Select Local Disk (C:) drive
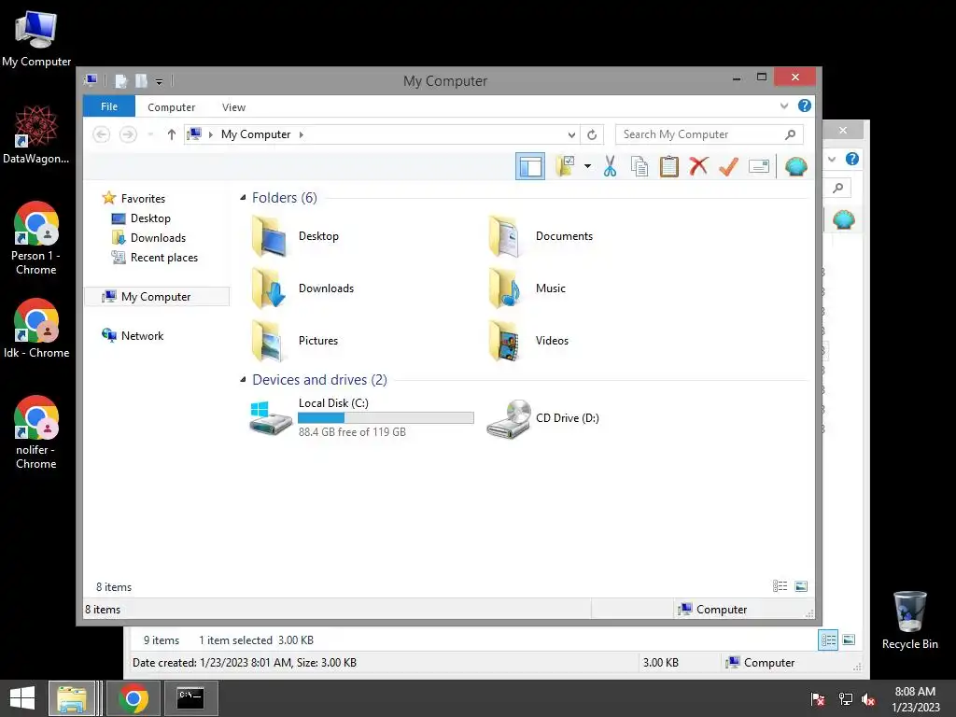The width and height of the screenshot is (956, 717). point(361,417)
